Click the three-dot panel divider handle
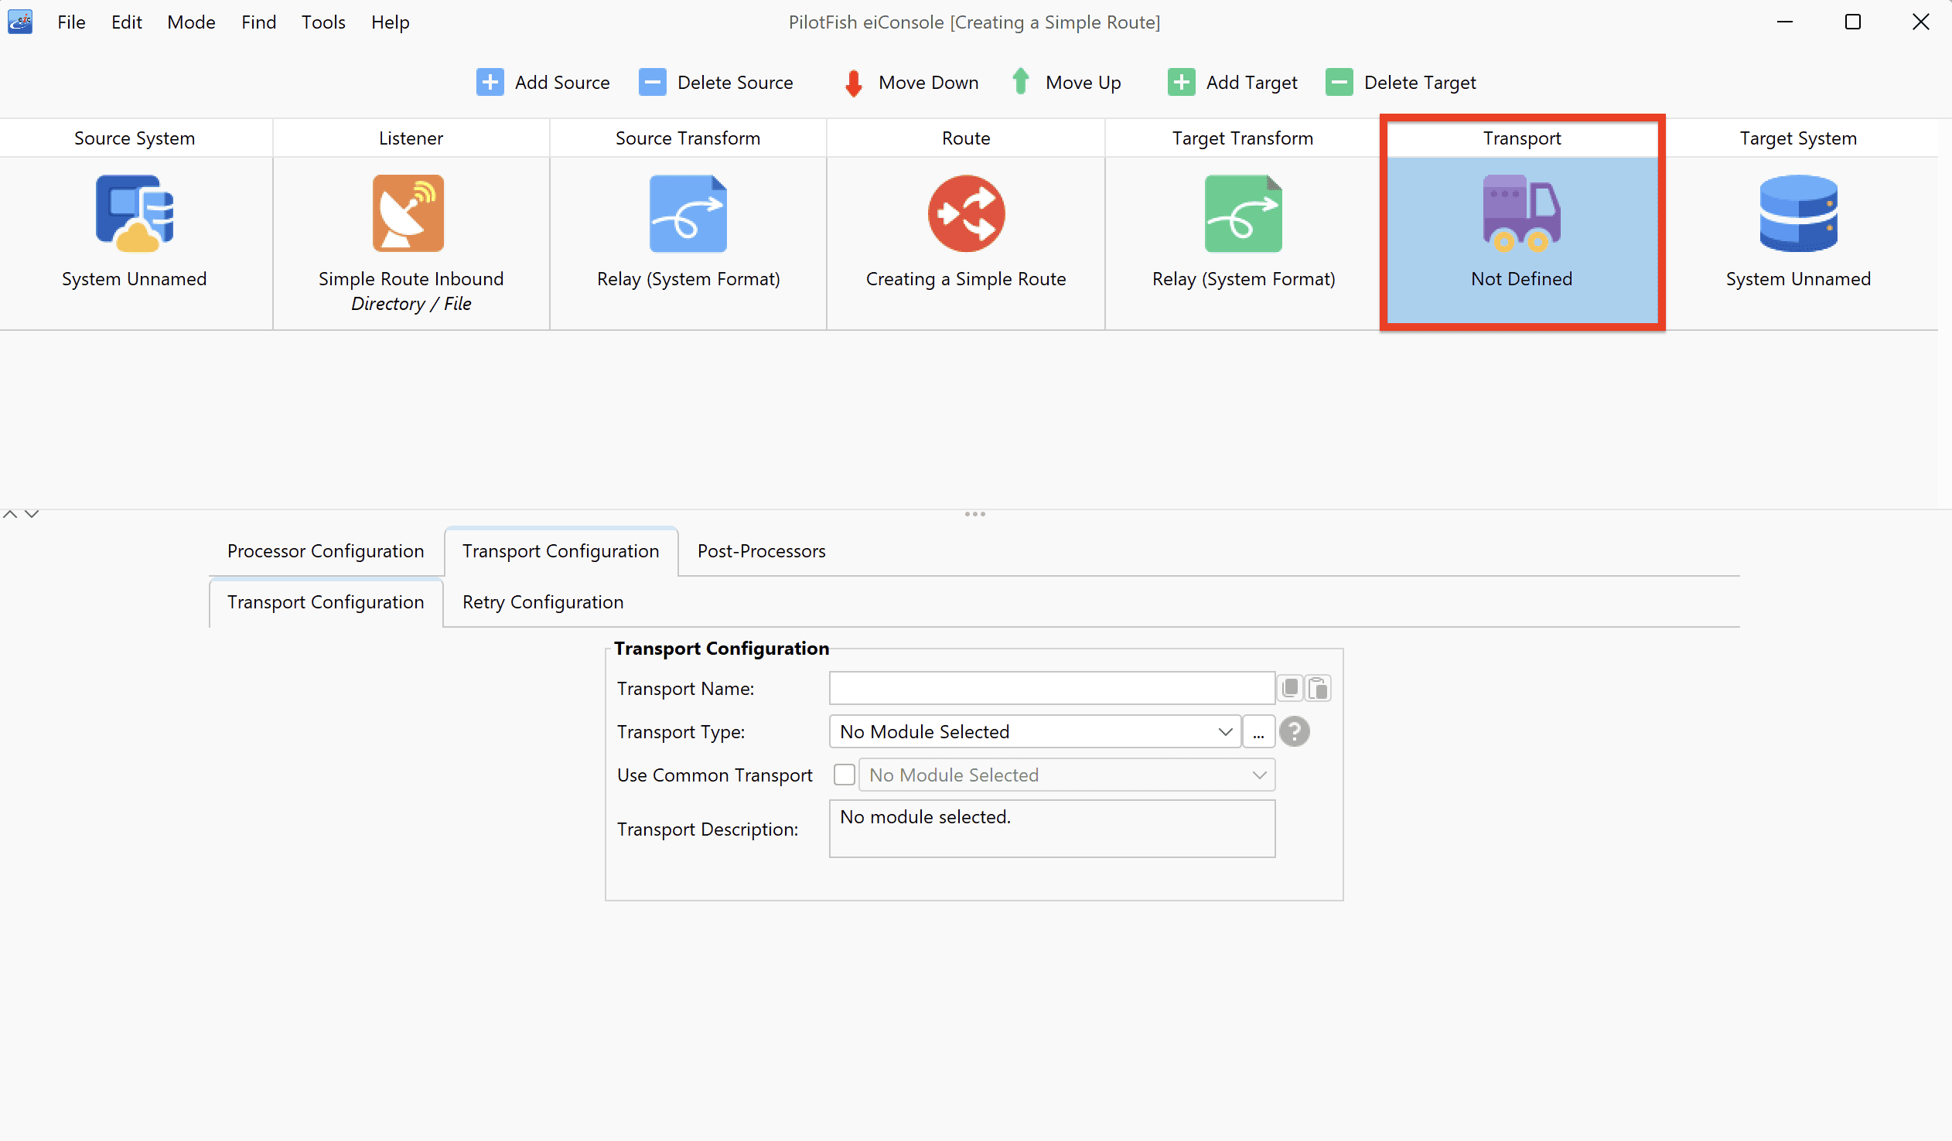Viewport: 1952px width, 1141px height. [975, 514]
